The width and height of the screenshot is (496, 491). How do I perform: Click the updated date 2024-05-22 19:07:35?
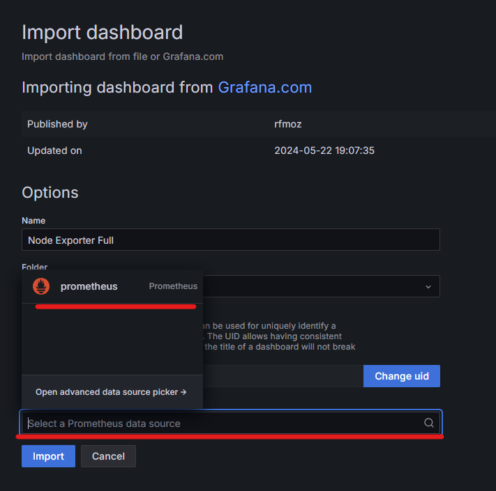(324, 150)
